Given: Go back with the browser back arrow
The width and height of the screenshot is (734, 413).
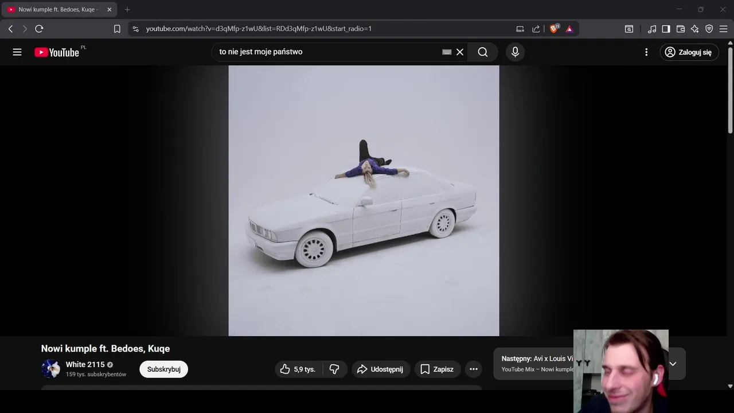Looking at the screenshot, I should point(10,29).
